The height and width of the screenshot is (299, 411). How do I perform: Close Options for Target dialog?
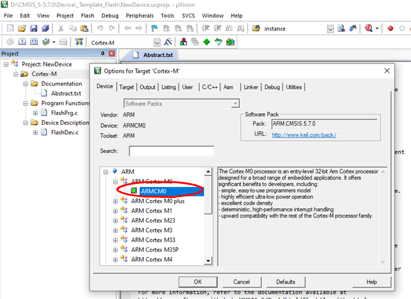coord(387,71)
